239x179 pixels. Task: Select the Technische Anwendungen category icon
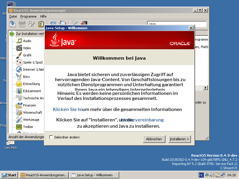coord(19,98)
